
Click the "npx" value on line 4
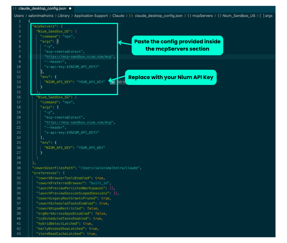point(68,36)
